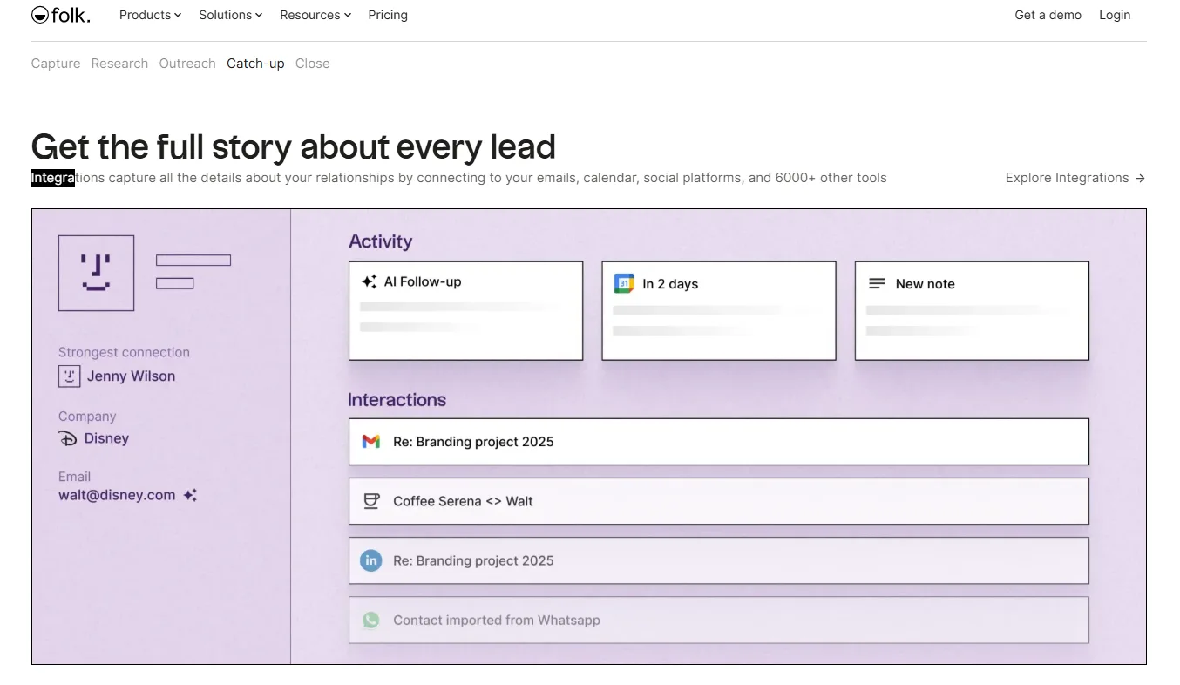Switch to the Close tab
1180x685 pixels.
(312, 64)
